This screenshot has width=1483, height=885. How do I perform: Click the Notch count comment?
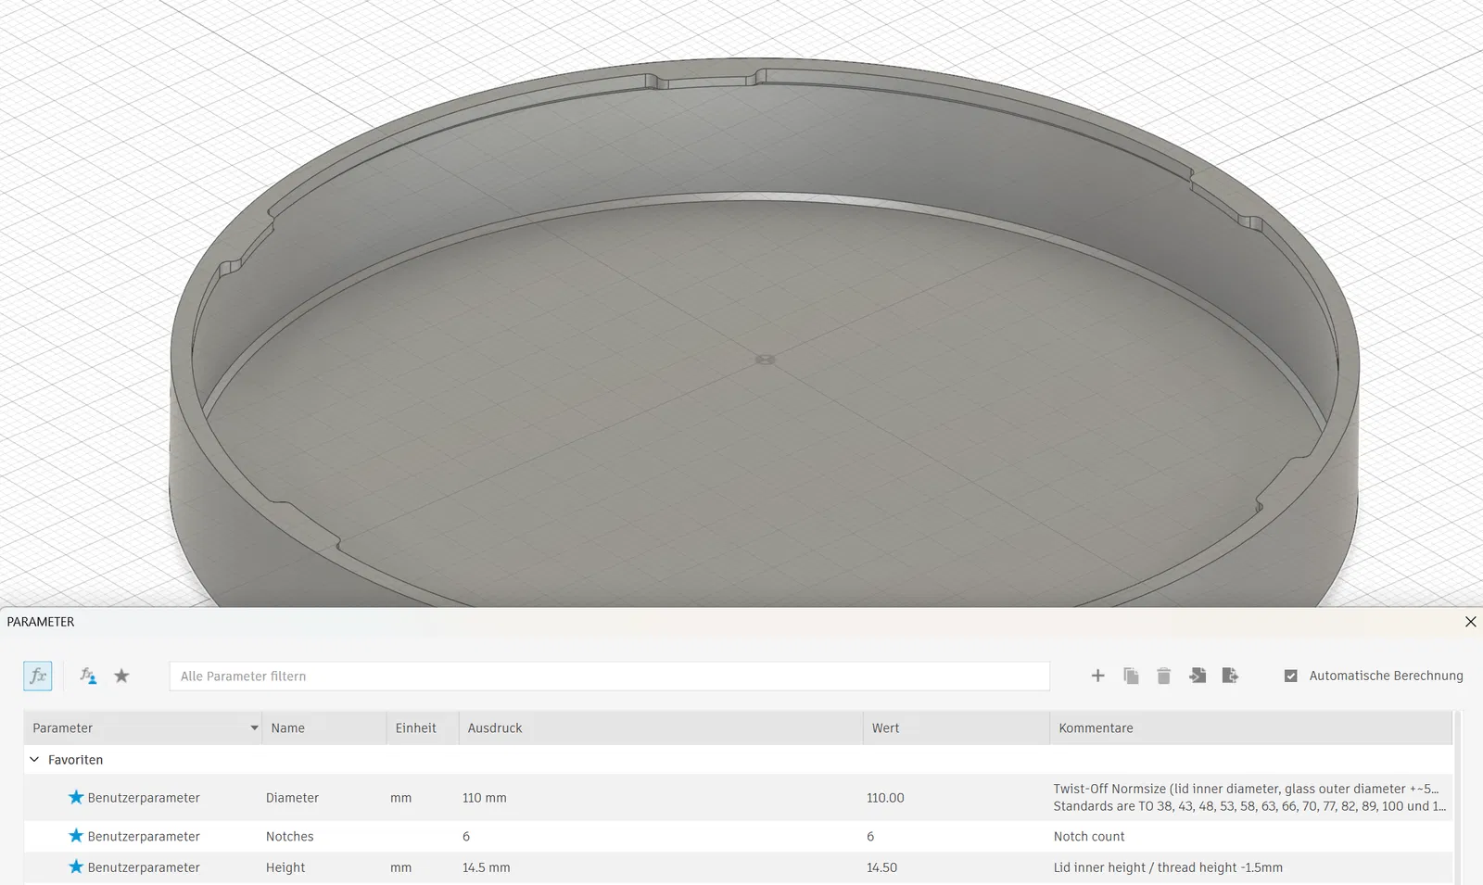click(1089, 836)
